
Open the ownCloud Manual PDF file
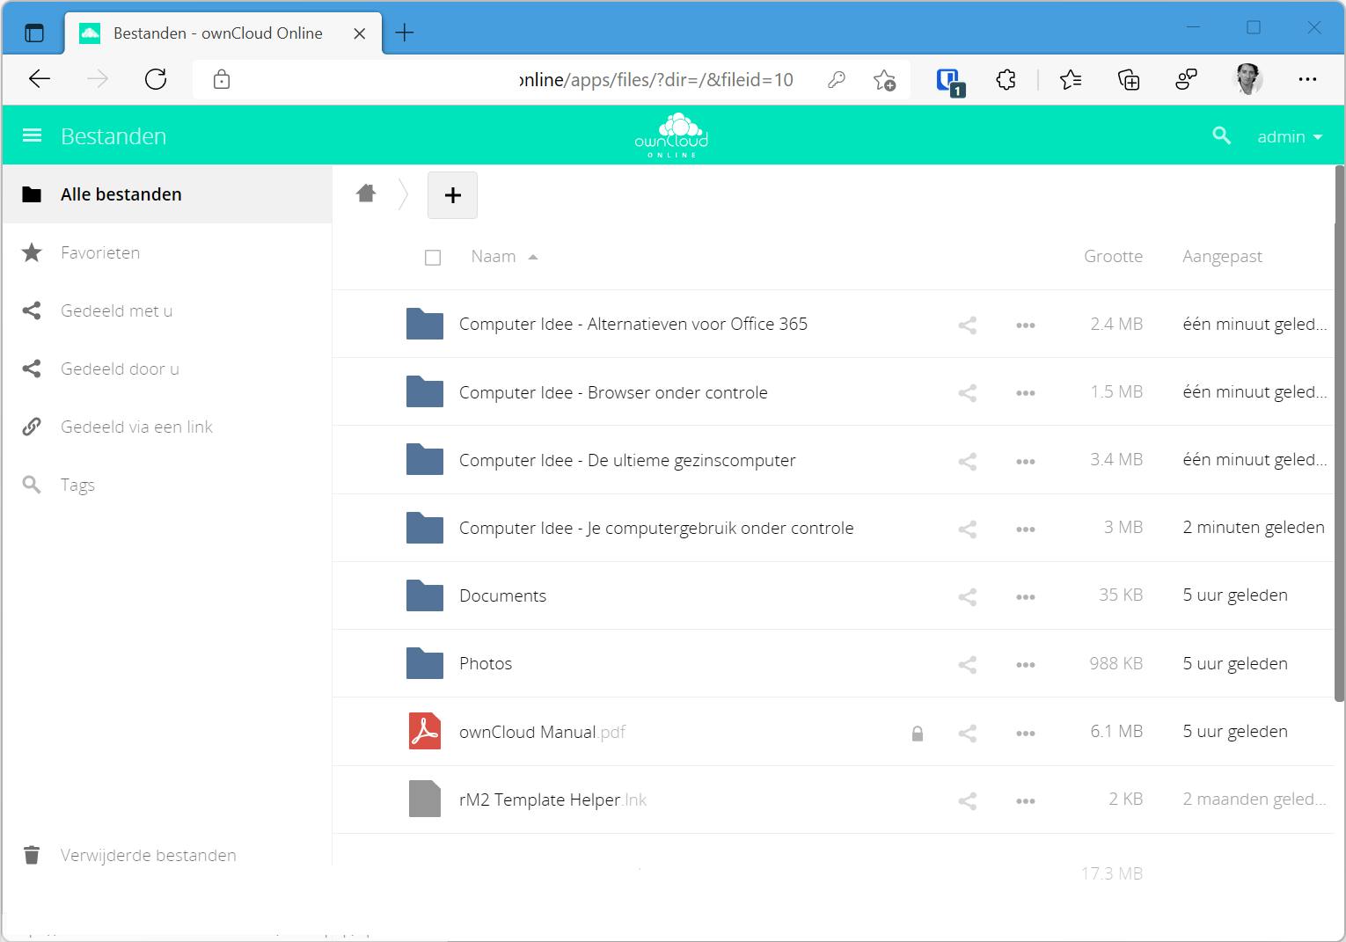527,732
